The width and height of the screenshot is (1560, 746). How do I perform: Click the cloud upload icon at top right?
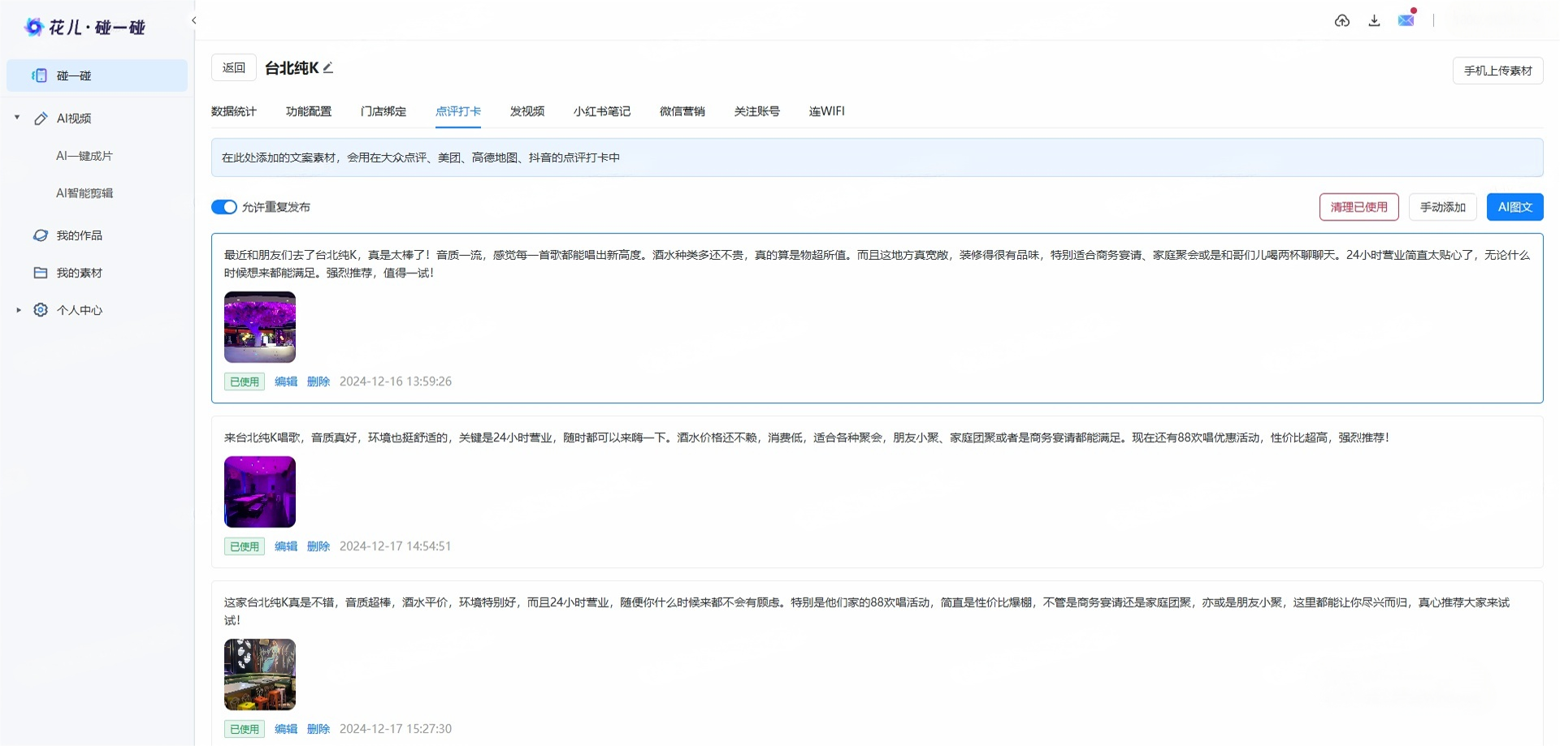[1342, 20]
